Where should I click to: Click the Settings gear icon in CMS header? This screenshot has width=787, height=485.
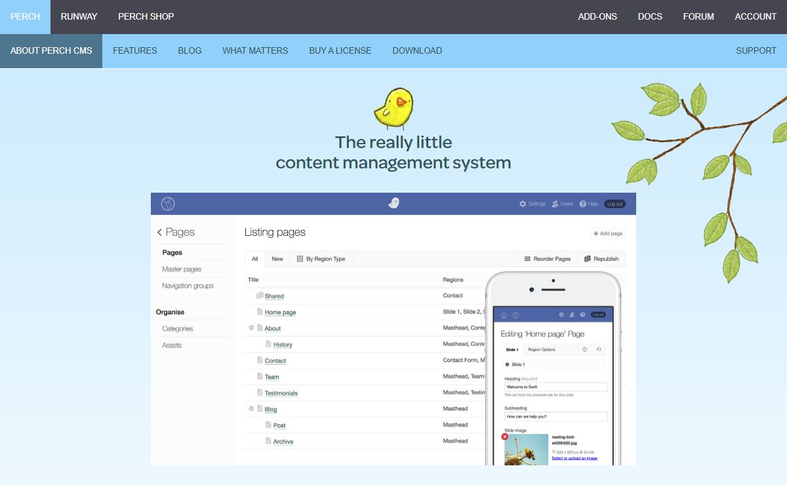click(x=523, y=204)
